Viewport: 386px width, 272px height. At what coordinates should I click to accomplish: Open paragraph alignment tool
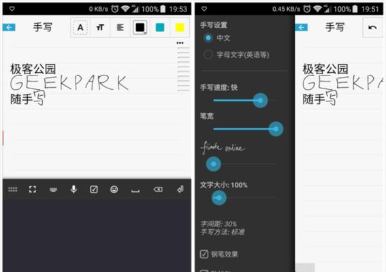(x=120, y=27)
